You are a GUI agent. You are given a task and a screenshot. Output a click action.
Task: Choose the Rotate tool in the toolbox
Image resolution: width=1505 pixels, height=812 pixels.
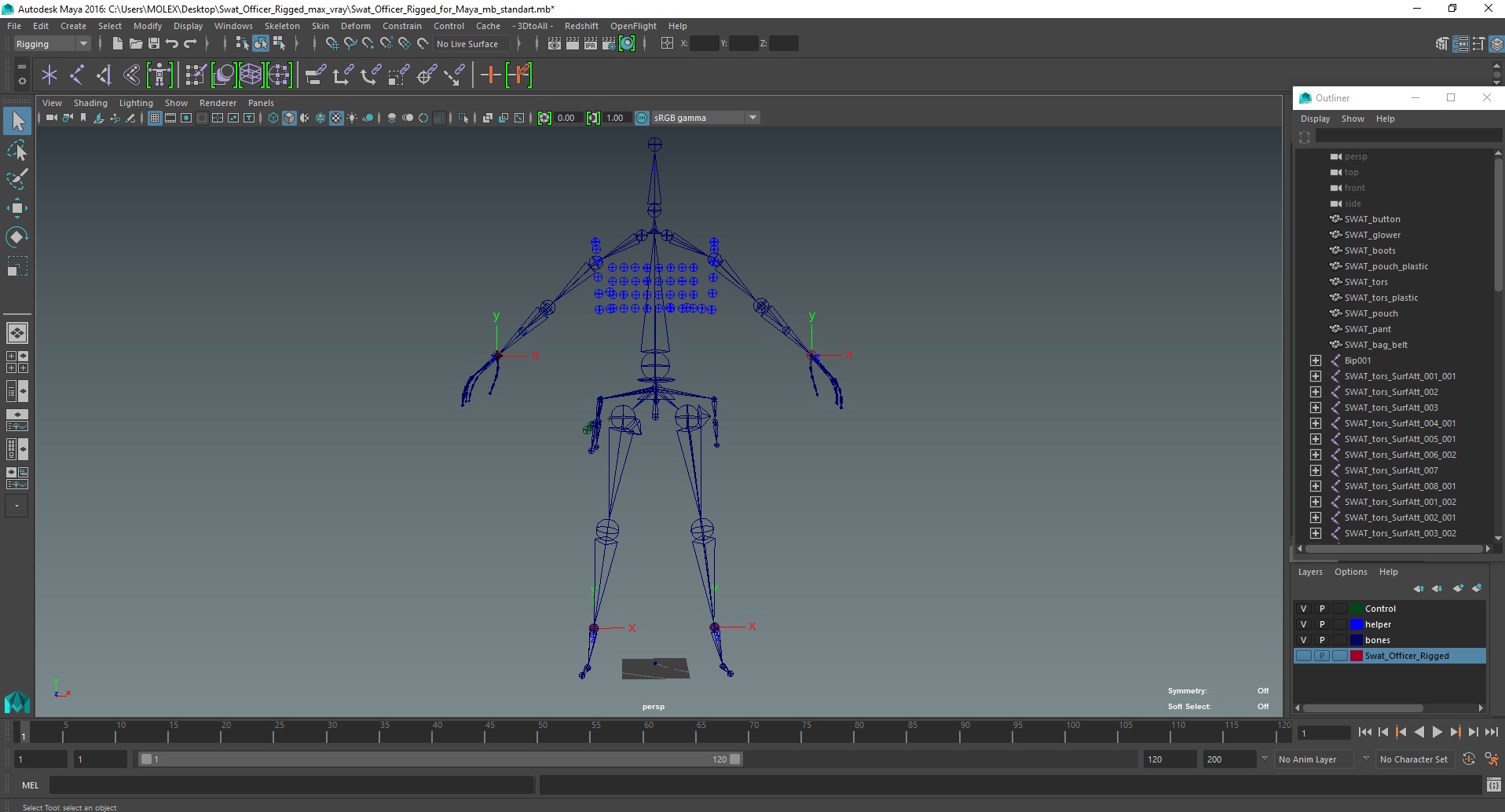coord(17,237)
